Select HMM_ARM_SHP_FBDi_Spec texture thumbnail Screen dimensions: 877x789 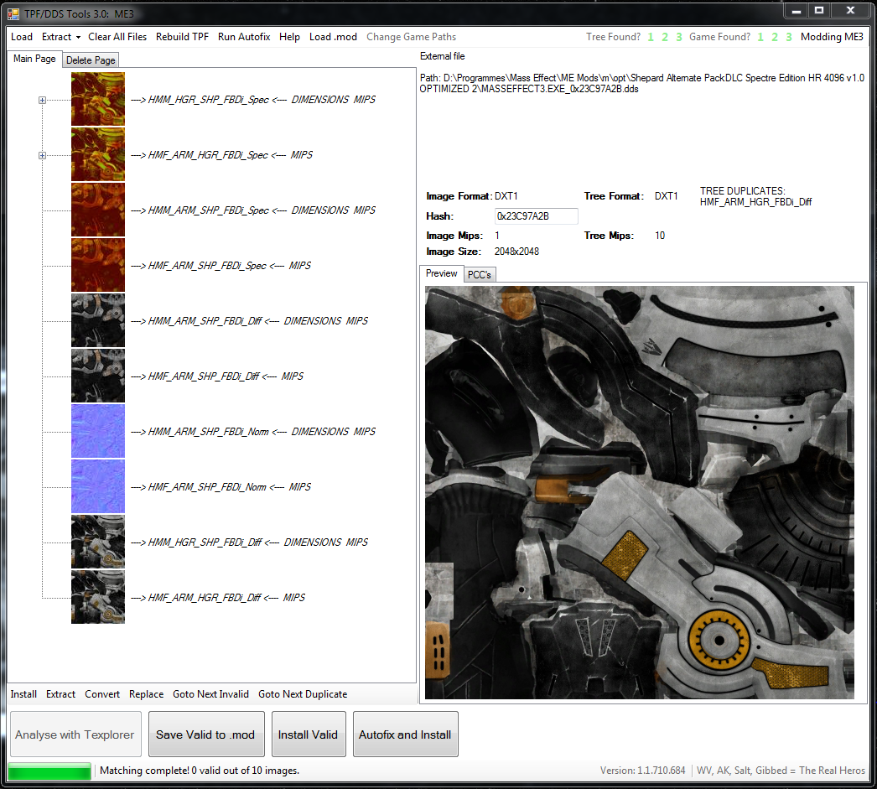point(98,210)
